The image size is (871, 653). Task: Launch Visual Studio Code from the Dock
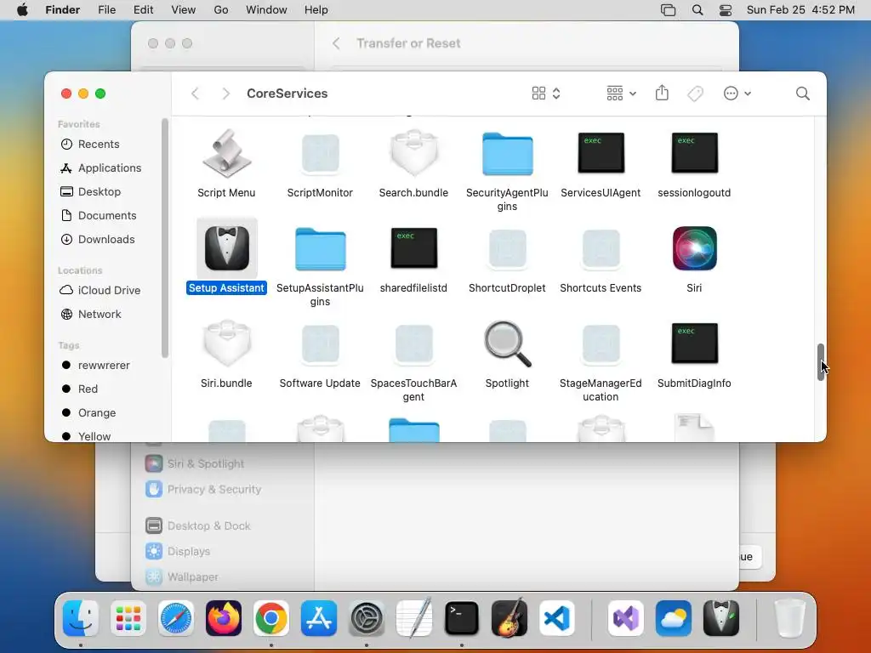point(556,618)
